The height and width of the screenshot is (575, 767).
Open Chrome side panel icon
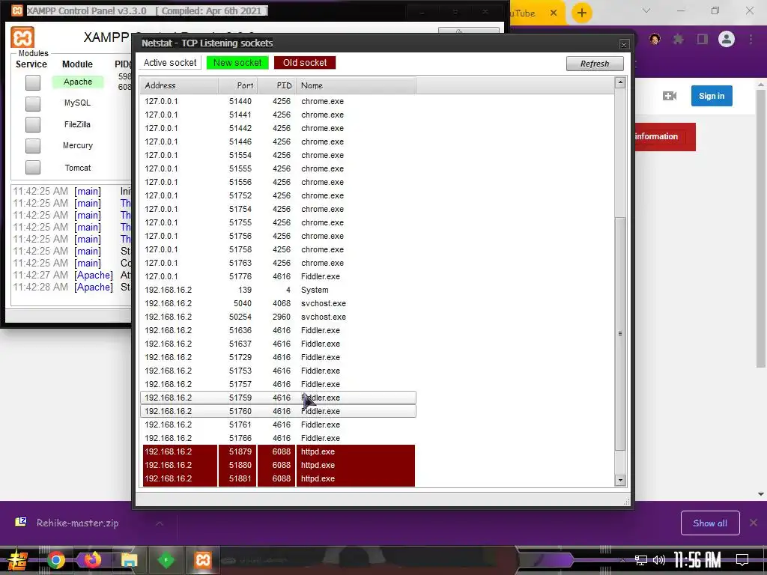point(703,39)
